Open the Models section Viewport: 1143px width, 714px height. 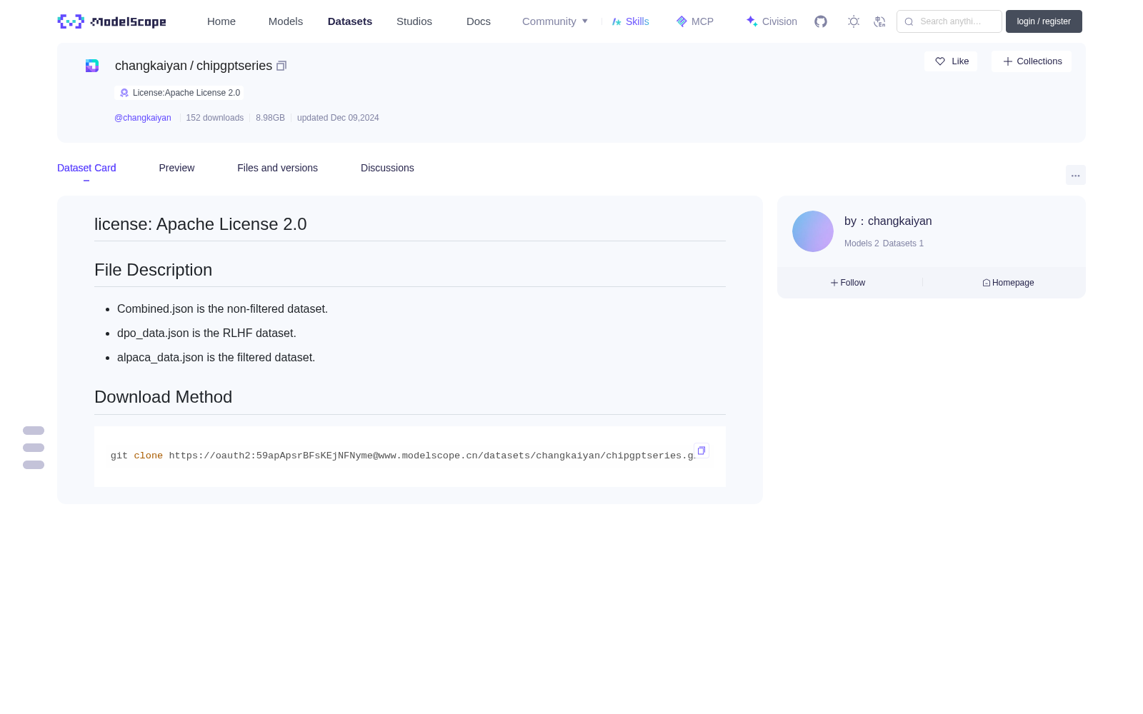tap(286, 21)
